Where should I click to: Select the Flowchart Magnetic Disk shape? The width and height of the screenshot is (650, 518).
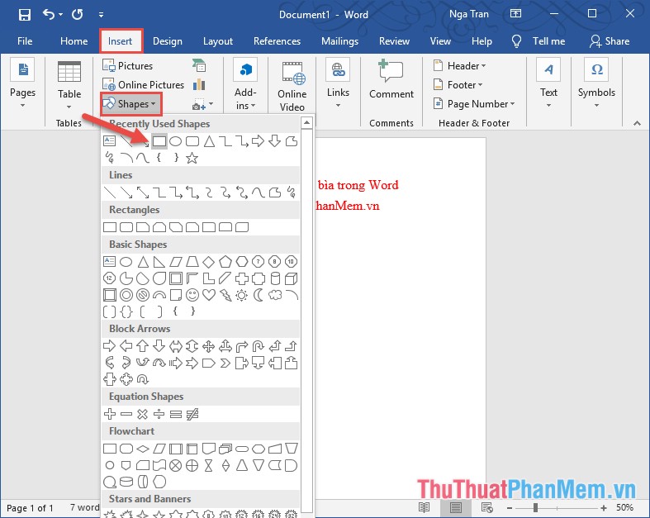pos(126,482)
